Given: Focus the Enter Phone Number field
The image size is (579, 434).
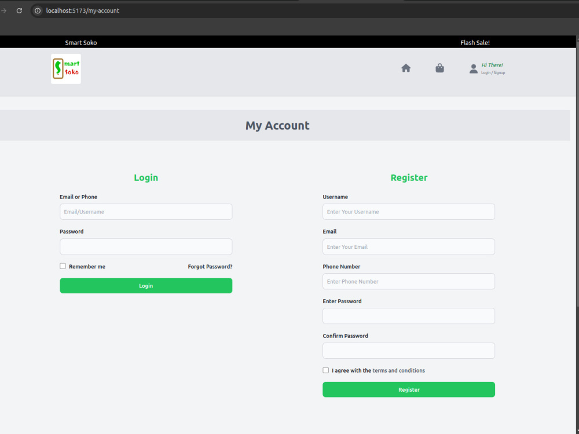Looking at the screenshot, I should tap(409, 281).
